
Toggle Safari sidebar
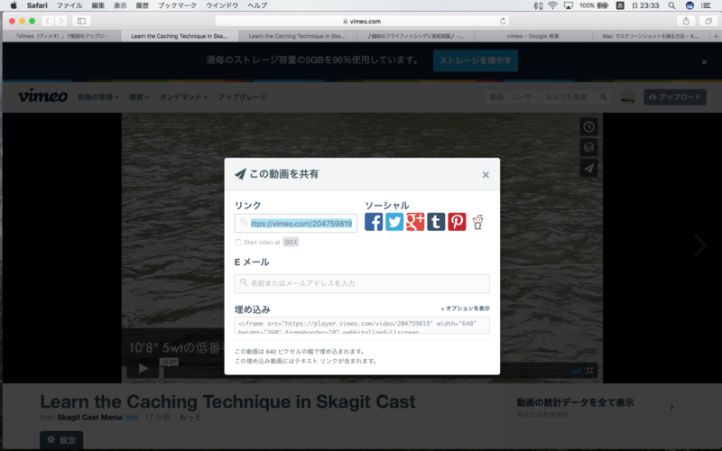pyautogui.click(x=81, y=21)
